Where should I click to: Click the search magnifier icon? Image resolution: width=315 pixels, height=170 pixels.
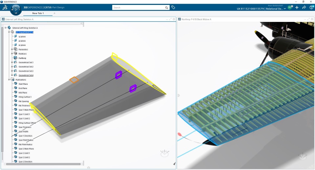tap(167, 8)
